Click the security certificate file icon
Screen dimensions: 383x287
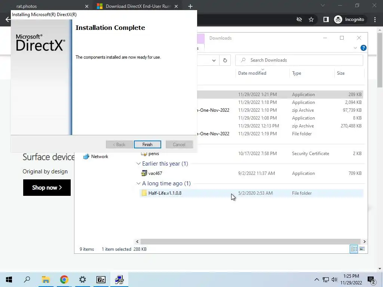[x=144, y=154]
